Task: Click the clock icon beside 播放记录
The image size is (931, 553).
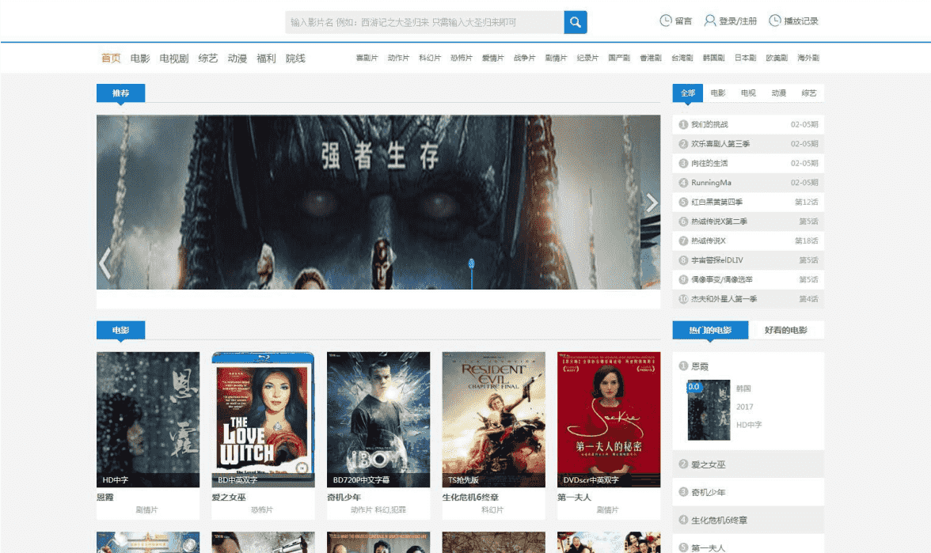Action: 773,21
